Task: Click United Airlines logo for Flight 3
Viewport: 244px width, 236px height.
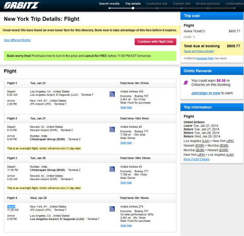Action: tap(112, 169)
